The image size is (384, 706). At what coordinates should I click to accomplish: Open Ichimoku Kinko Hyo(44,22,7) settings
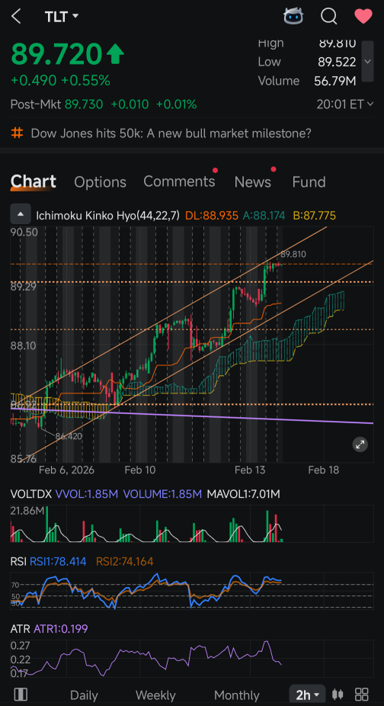point(107,216)
